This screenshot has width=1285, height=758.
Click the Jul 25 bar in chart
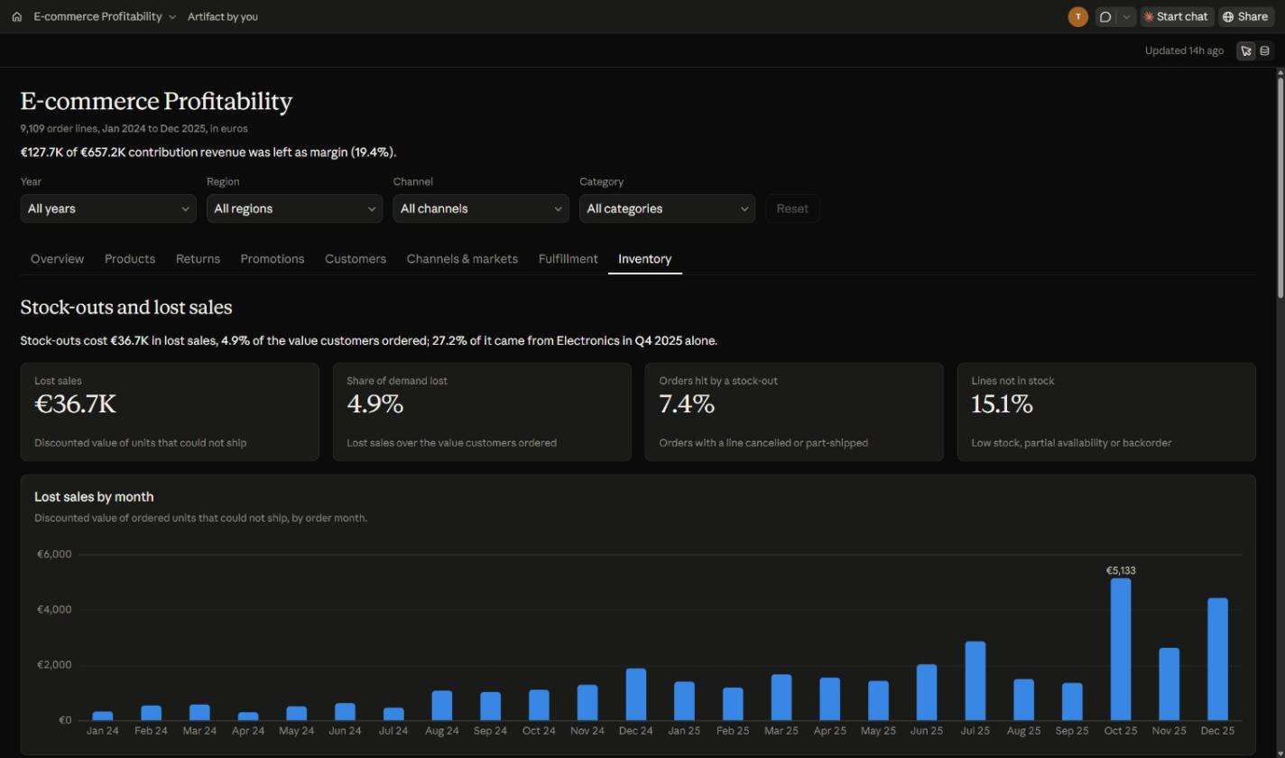point(975,681)
